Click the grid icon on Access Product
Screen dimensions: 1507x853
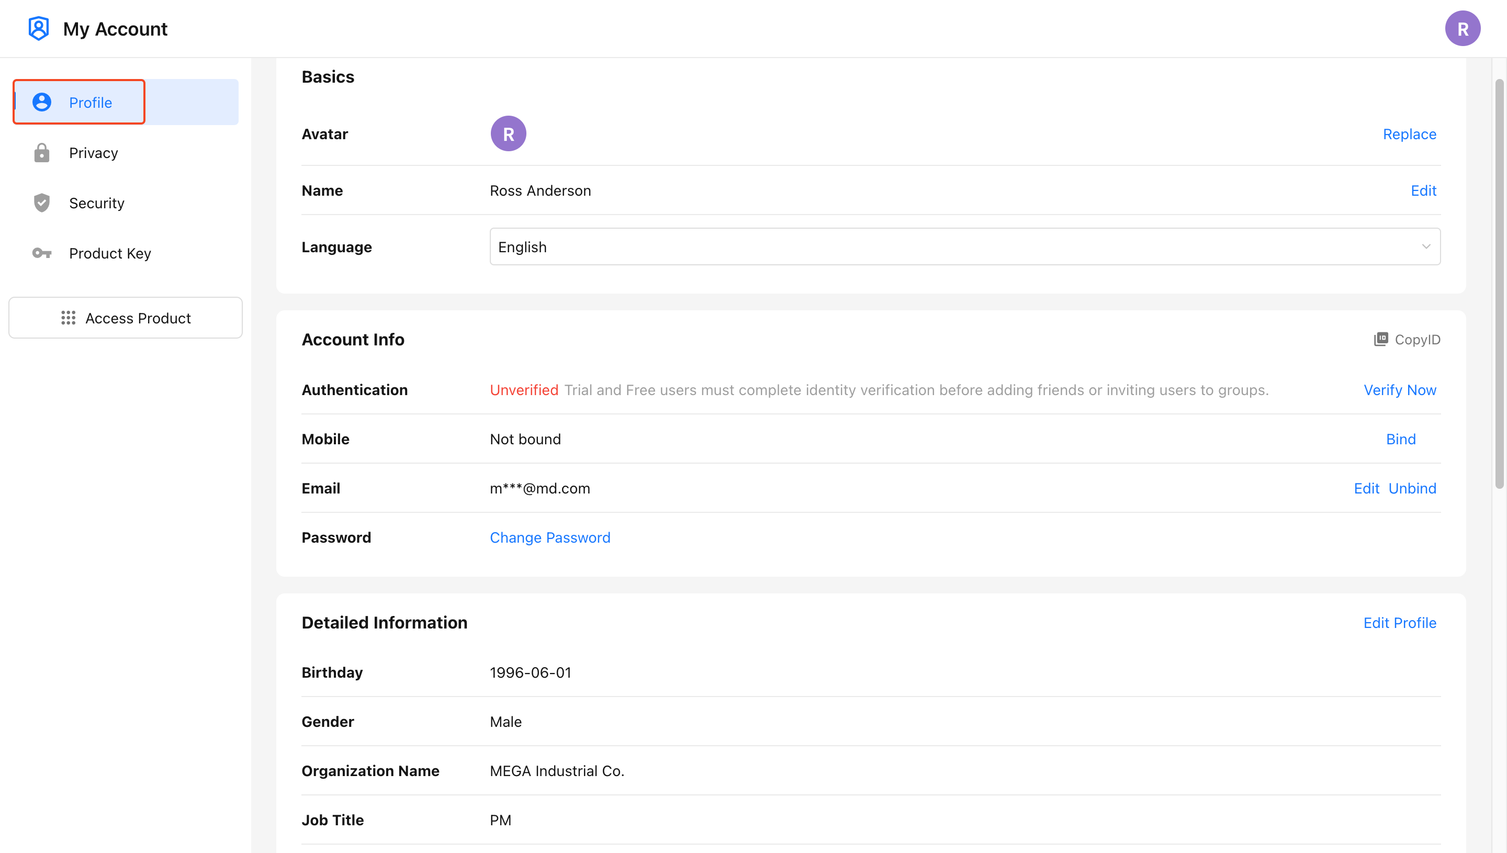tap(69, 318)
